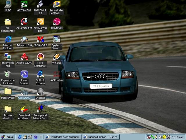Switch to Audisport-Iberica taskbar window

coord(101,137)
